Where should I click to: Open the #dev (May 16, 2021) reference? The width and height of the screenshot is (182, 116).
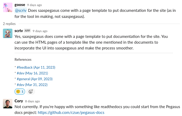pyautogui.click(x=32, y=73)
